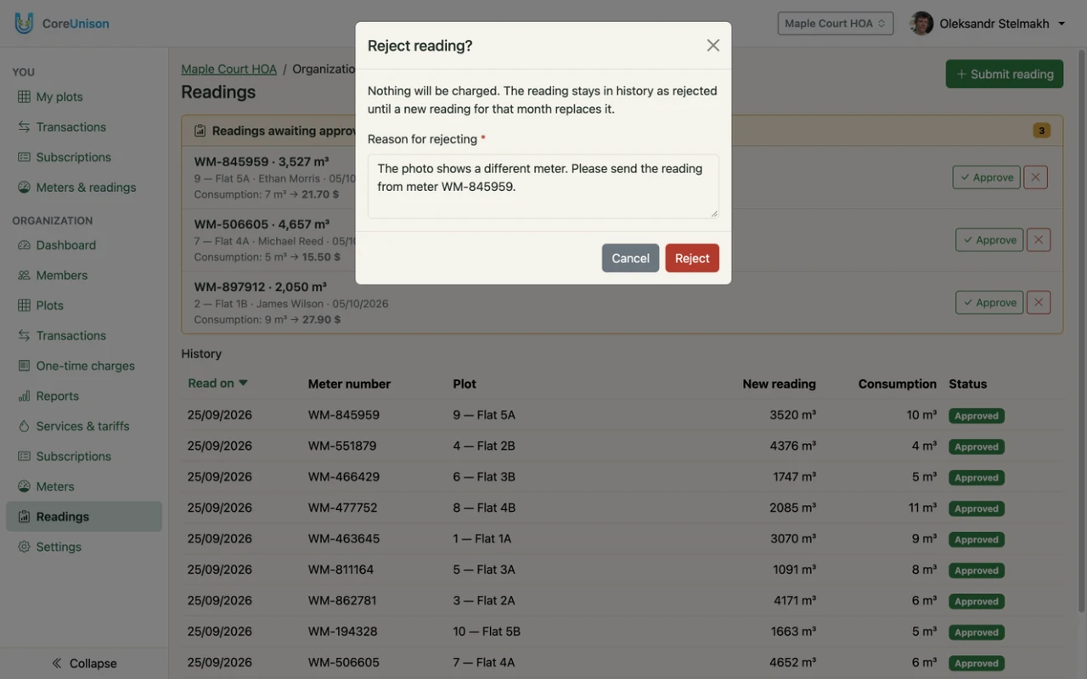Click the user avatar photo
The width and height of the screenshot is (1087, 679).
pos(921,23)
